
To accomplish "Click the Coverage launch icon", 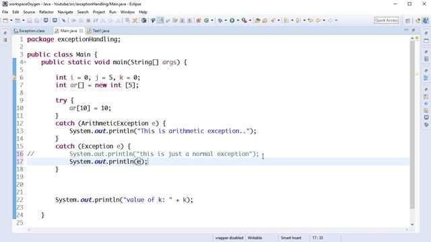I will 244,20.
